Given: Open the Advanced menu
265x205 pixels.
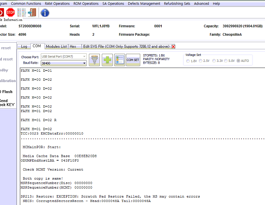Looking at the screenshot, I should click(x=202, y=3).
